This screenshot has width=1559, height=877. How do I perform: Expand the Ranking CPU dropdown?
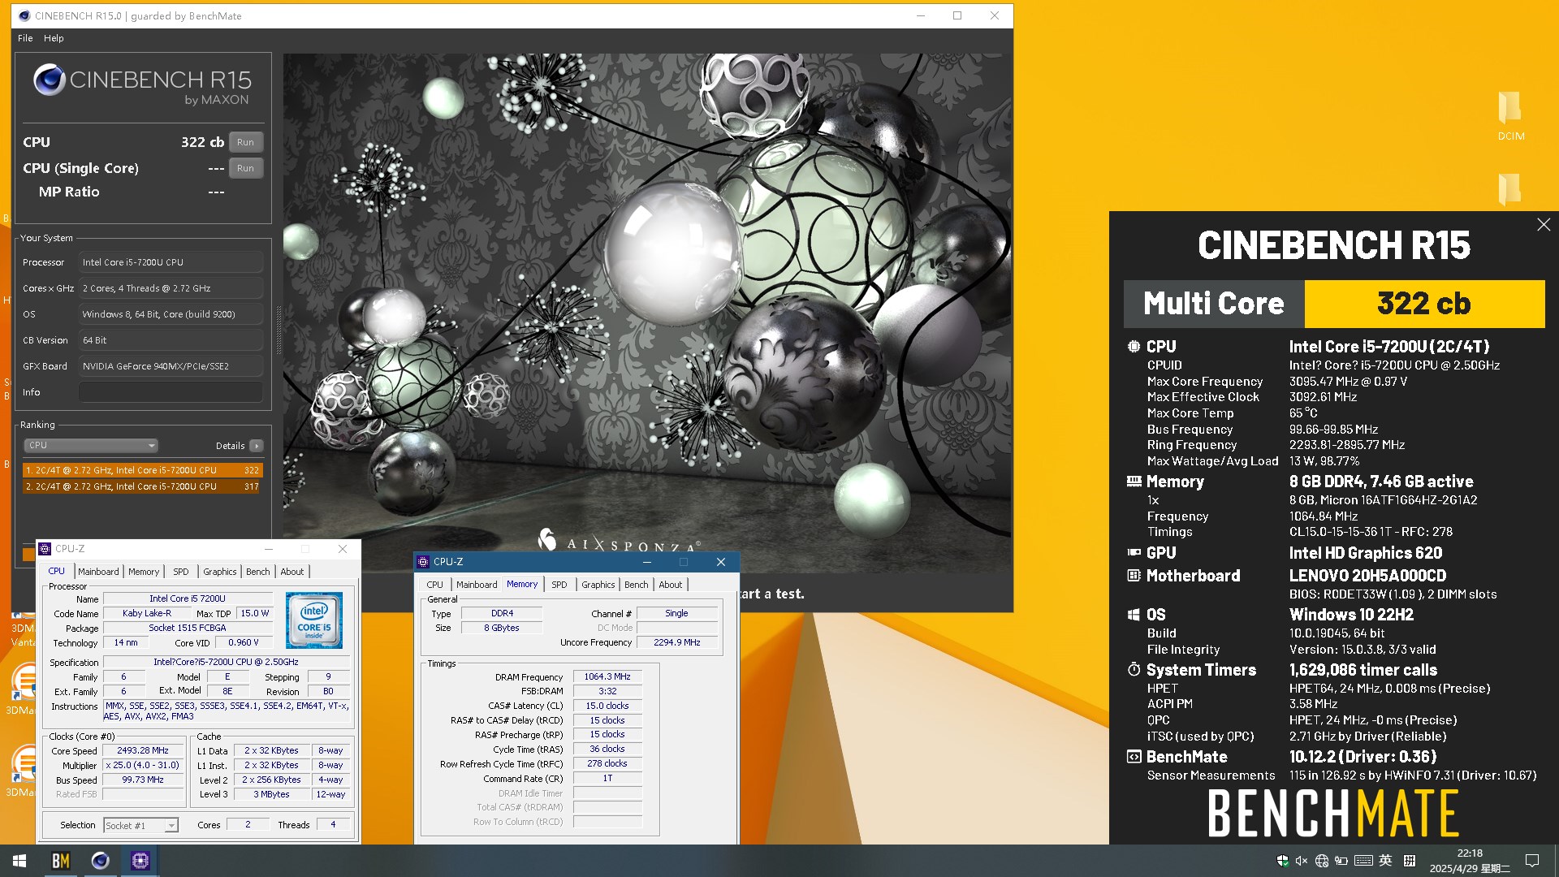point(90,446)
